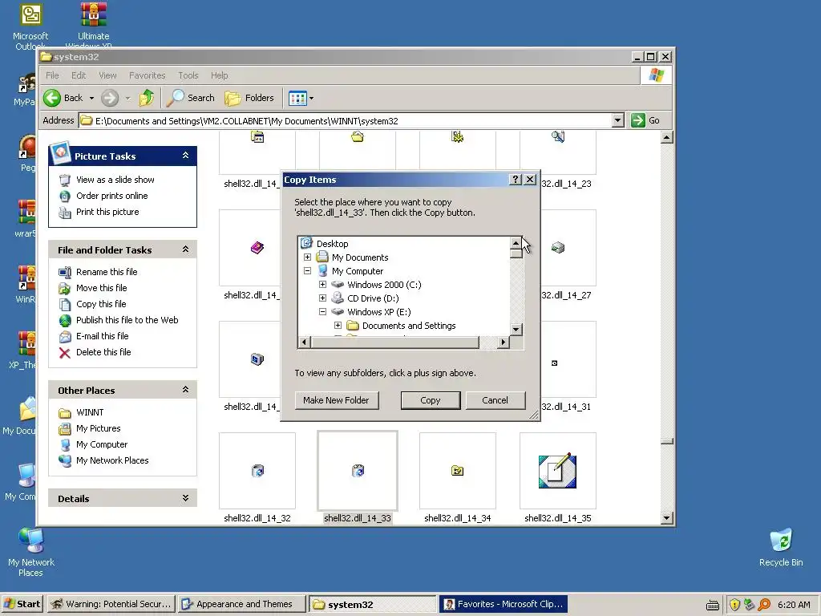Open the Tools menu
This screenshot has width=821, height=616.
point(188,75)
